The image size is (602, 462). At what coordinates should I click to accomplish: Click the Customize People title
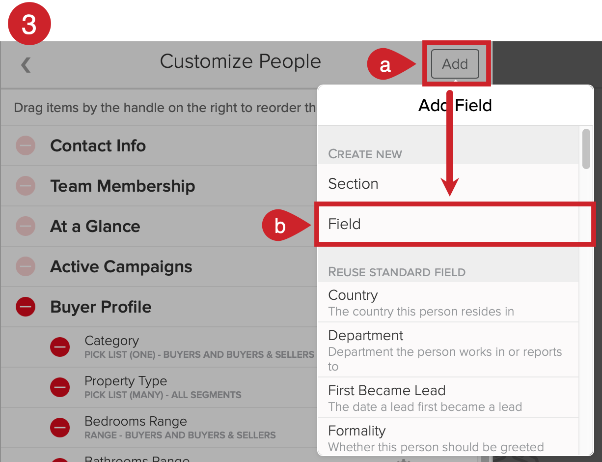tap(241, 61)
